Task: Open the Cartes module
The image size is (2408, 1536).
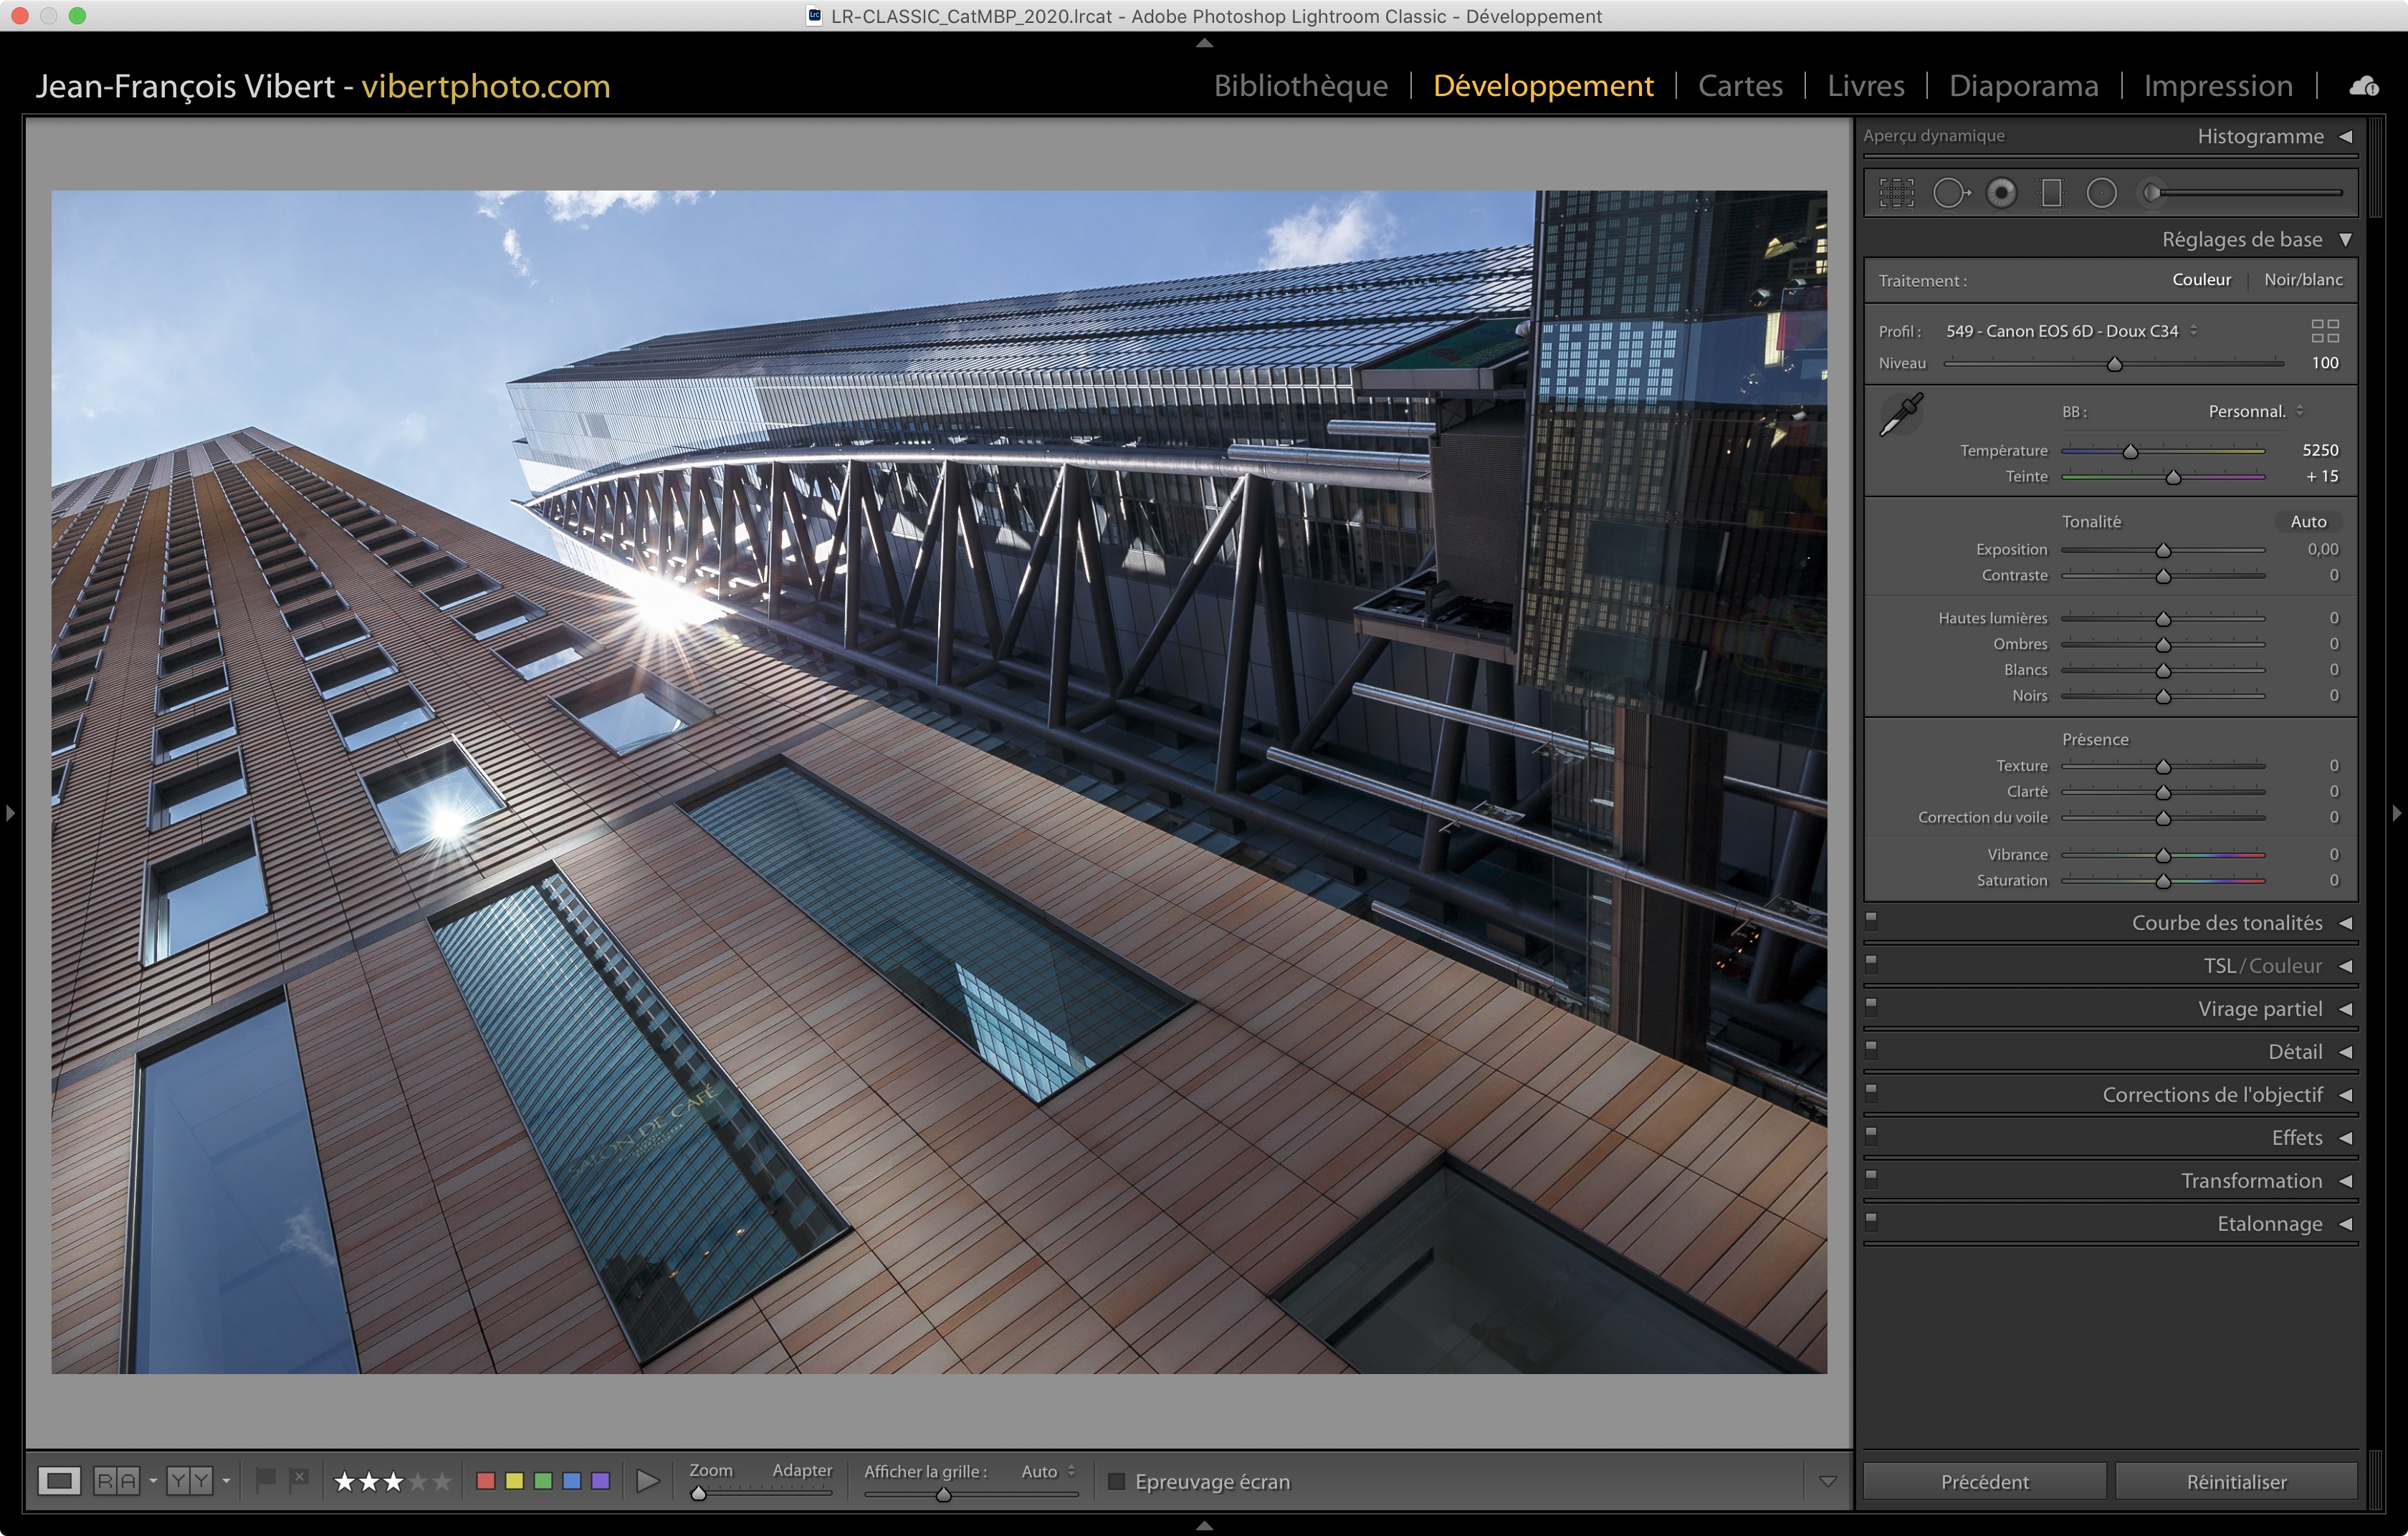Action: coord(1740,86)
